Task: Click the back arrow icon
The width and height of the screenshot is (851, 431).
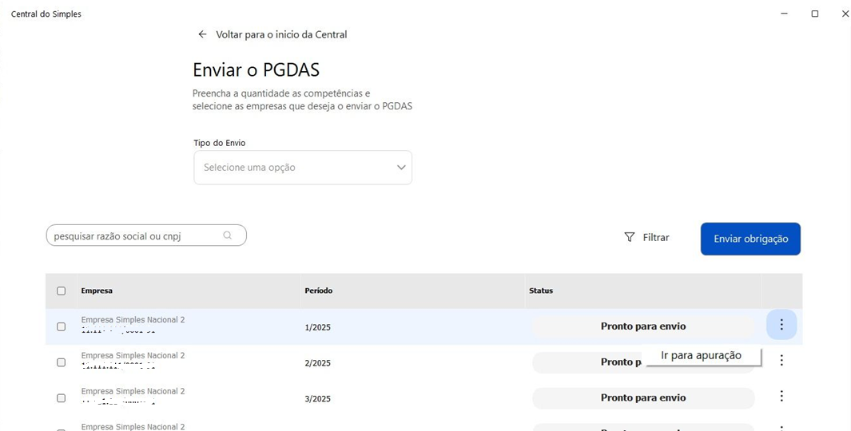Action: tap(202, 34)
